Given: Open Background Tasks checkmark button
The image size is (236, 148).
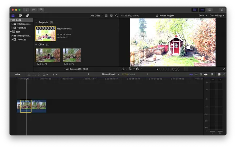Looking at the screenshot, I should [x=41, y=10].
